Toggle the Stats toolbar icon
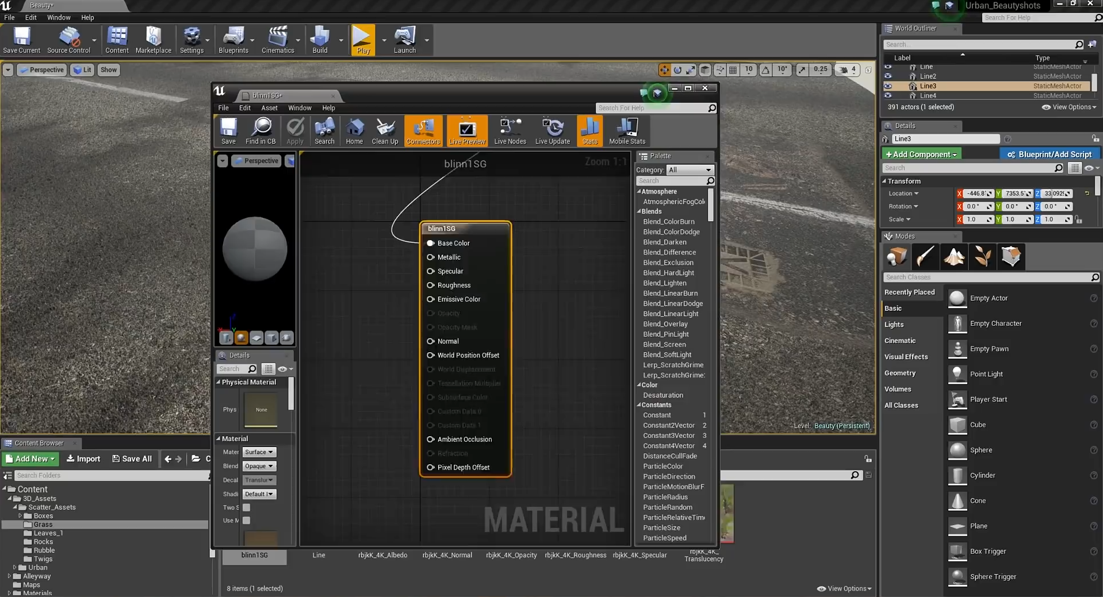 click(589, 131)
